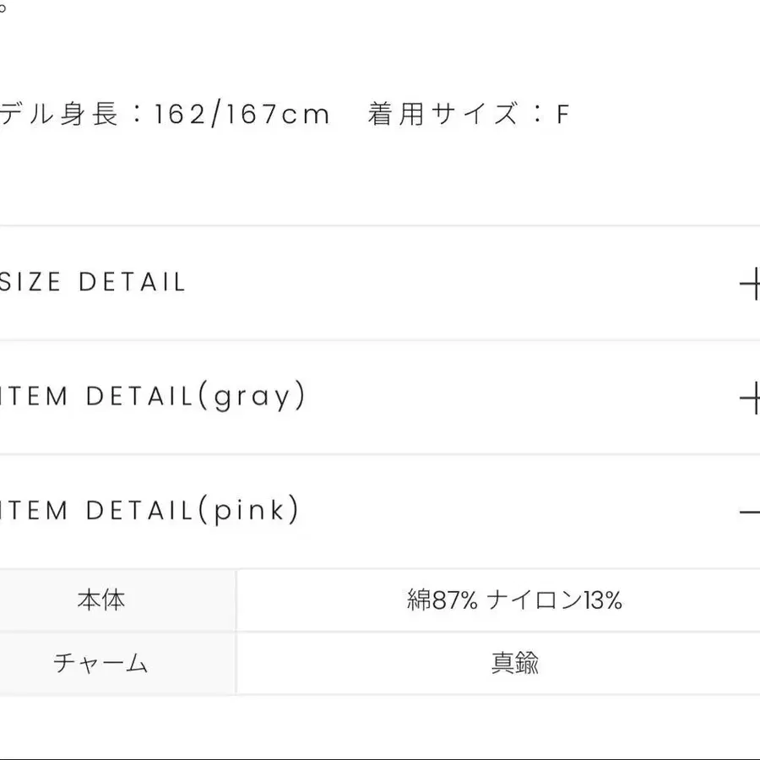Click the plus icon beside ITEM DETAIL(gray)
This screenshot has width=760, height=760.
tap(750, 398)
